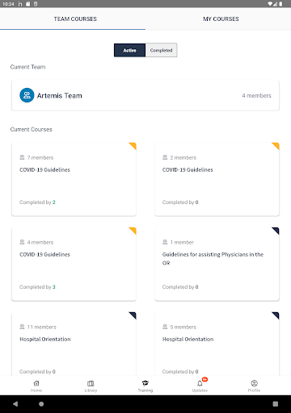Open Guidelines for assisting Physicians course

217,264
